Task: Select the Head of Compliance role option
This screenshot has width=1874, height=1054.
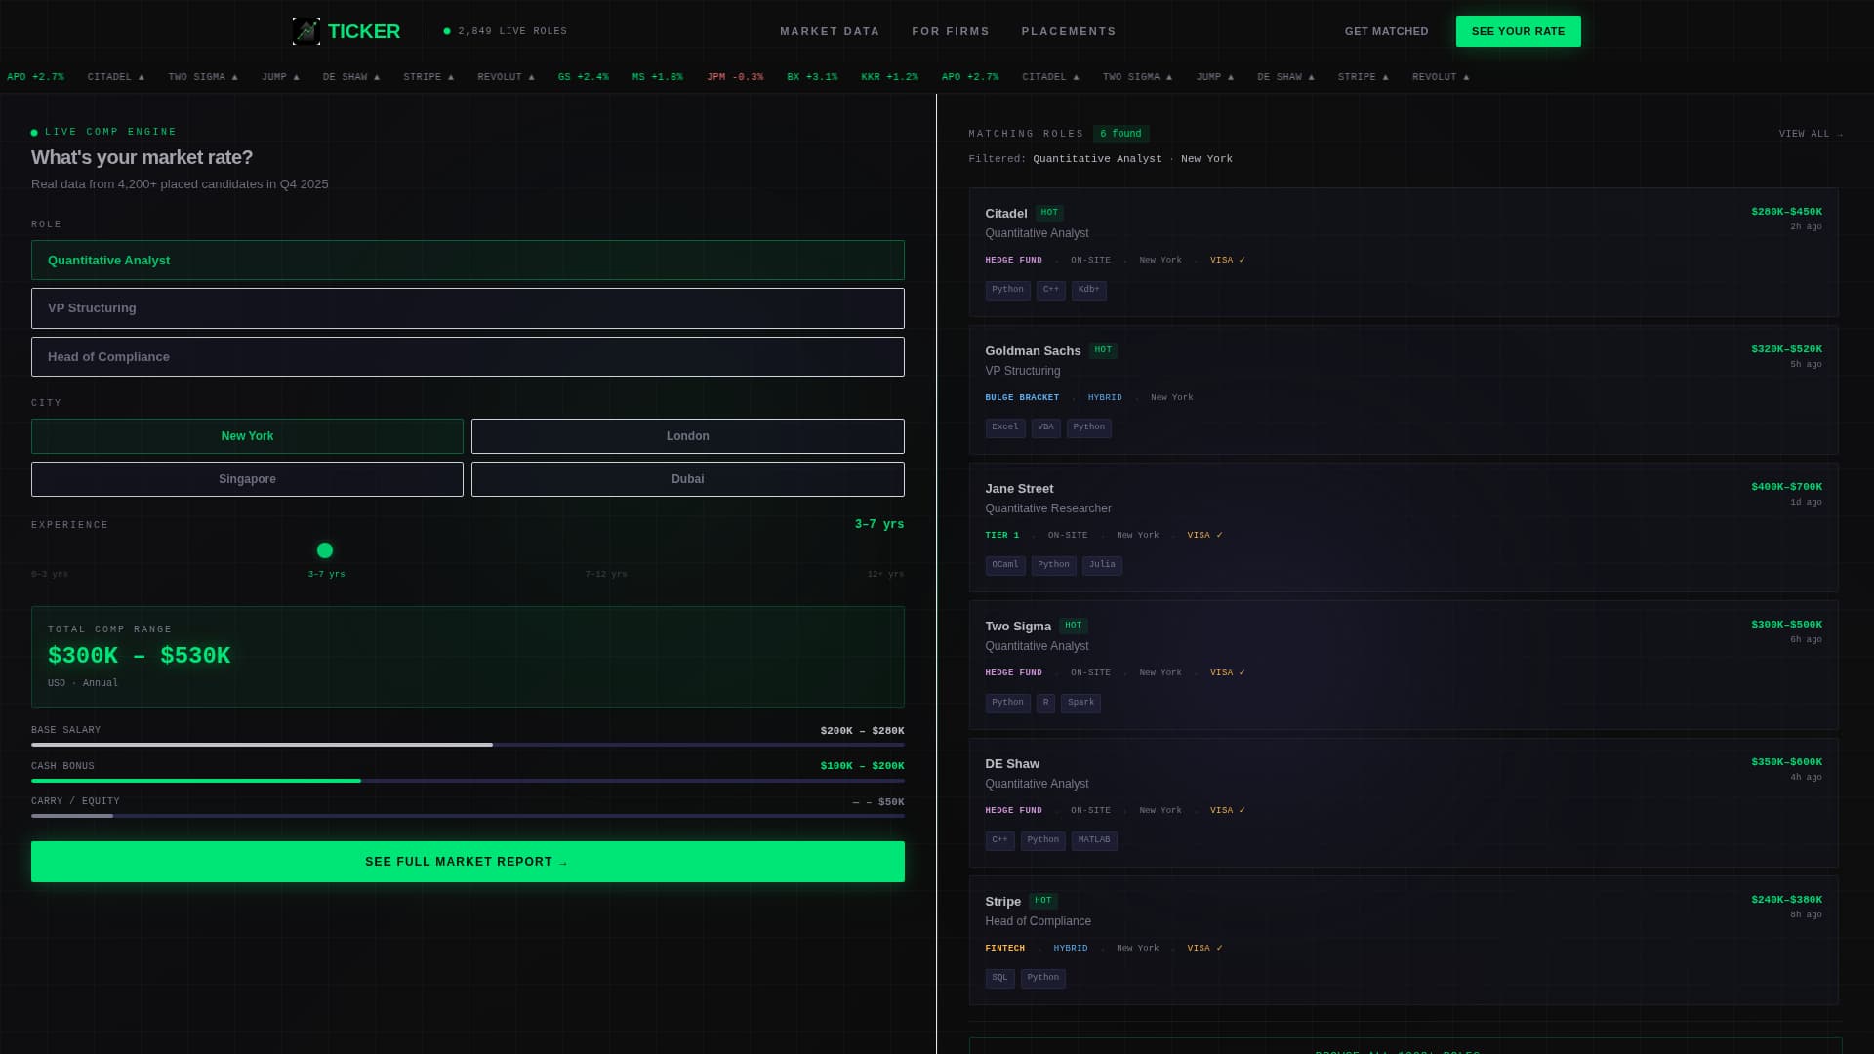Action: tap(468, 357)
